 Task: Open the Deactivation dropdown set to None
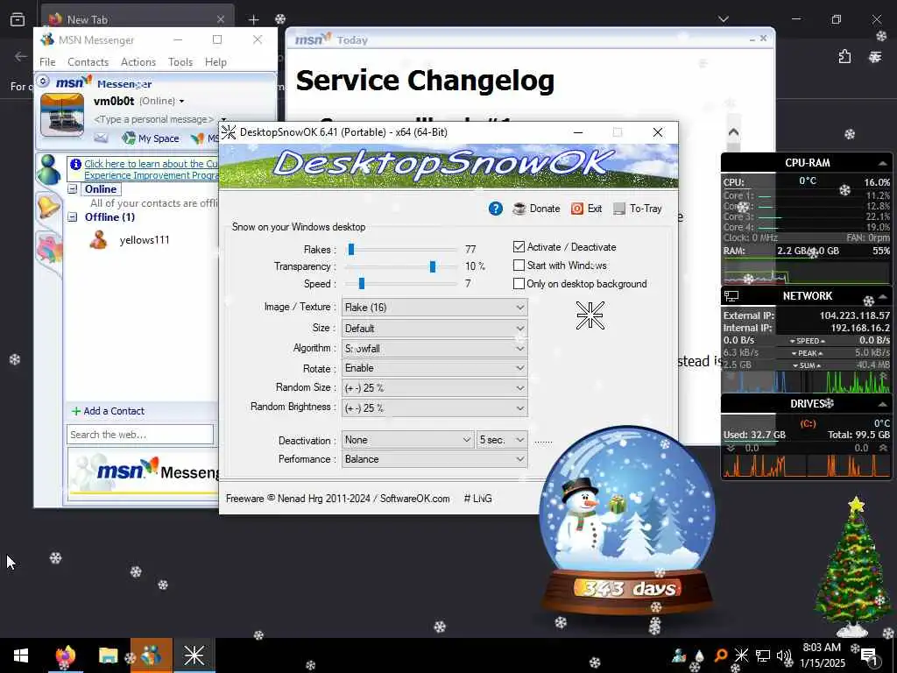[407, 440]
